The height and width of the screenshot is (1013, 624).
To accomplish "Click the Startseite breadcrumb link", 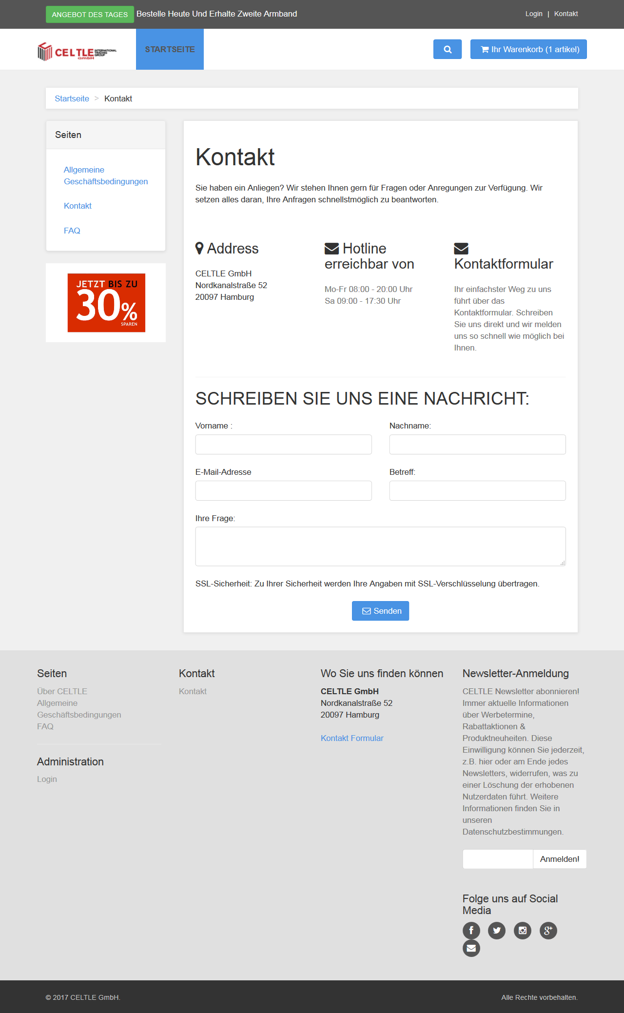I will pyautogui.click(x=72, y=98).
